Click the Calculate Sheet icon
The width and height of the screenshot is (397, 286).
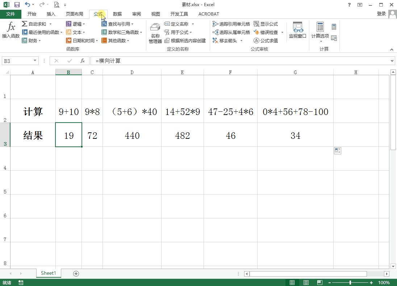[334, 38]
